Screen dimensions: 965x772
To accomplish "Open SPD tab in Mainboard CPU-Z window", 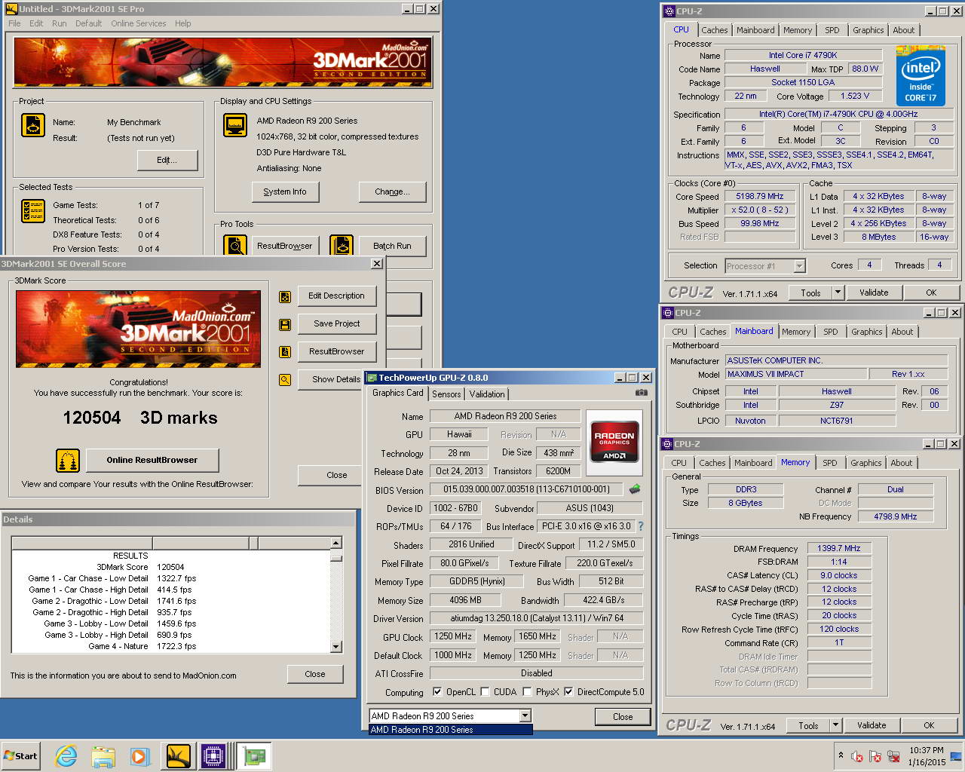I will click(x=830, y=332).
